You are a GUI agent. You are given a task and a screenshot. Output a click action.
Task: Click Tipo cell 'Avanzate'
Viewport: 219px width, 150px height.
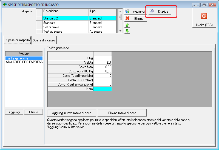coord(103,32)
